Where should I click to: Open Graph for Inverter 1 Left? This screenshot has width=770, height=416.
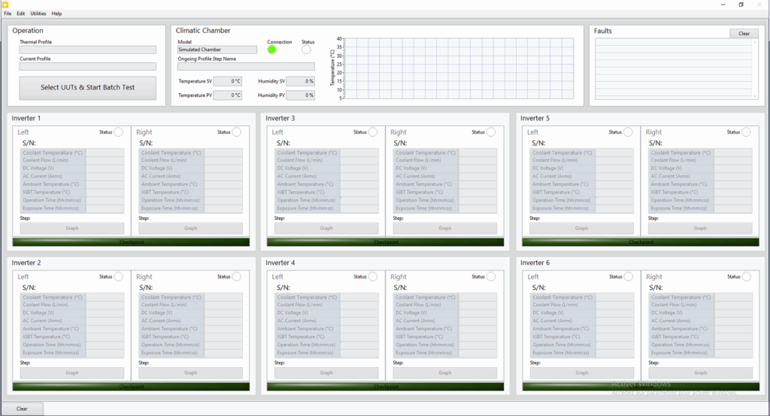click(72, 228)
